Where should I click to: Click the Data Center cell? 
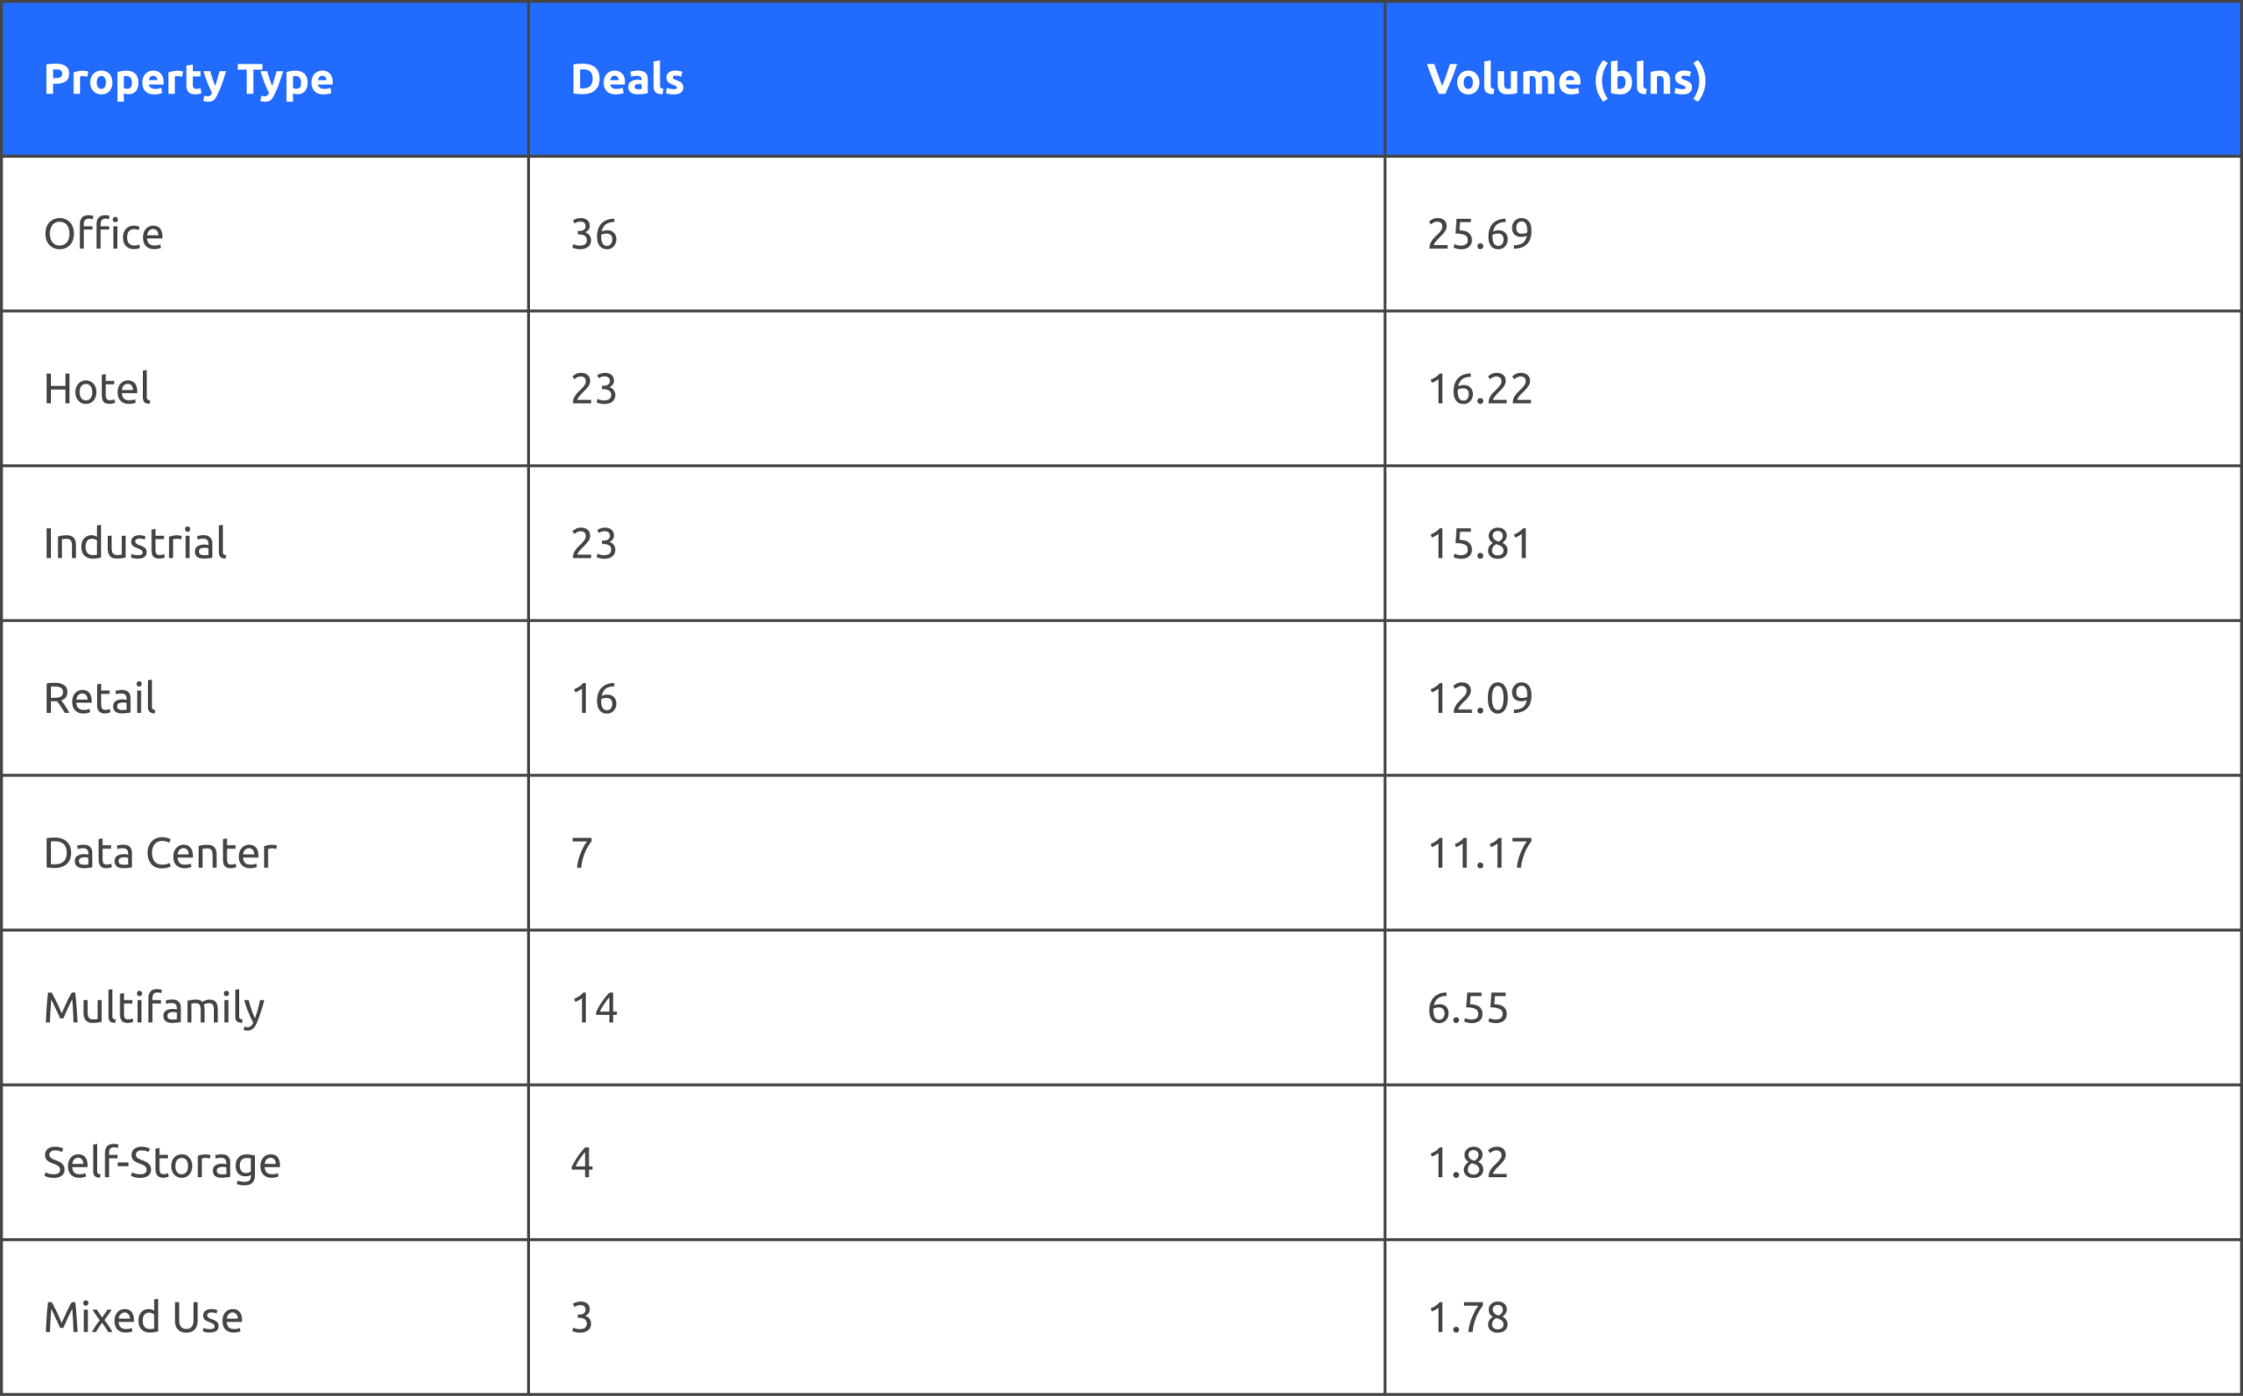(159, 853)
